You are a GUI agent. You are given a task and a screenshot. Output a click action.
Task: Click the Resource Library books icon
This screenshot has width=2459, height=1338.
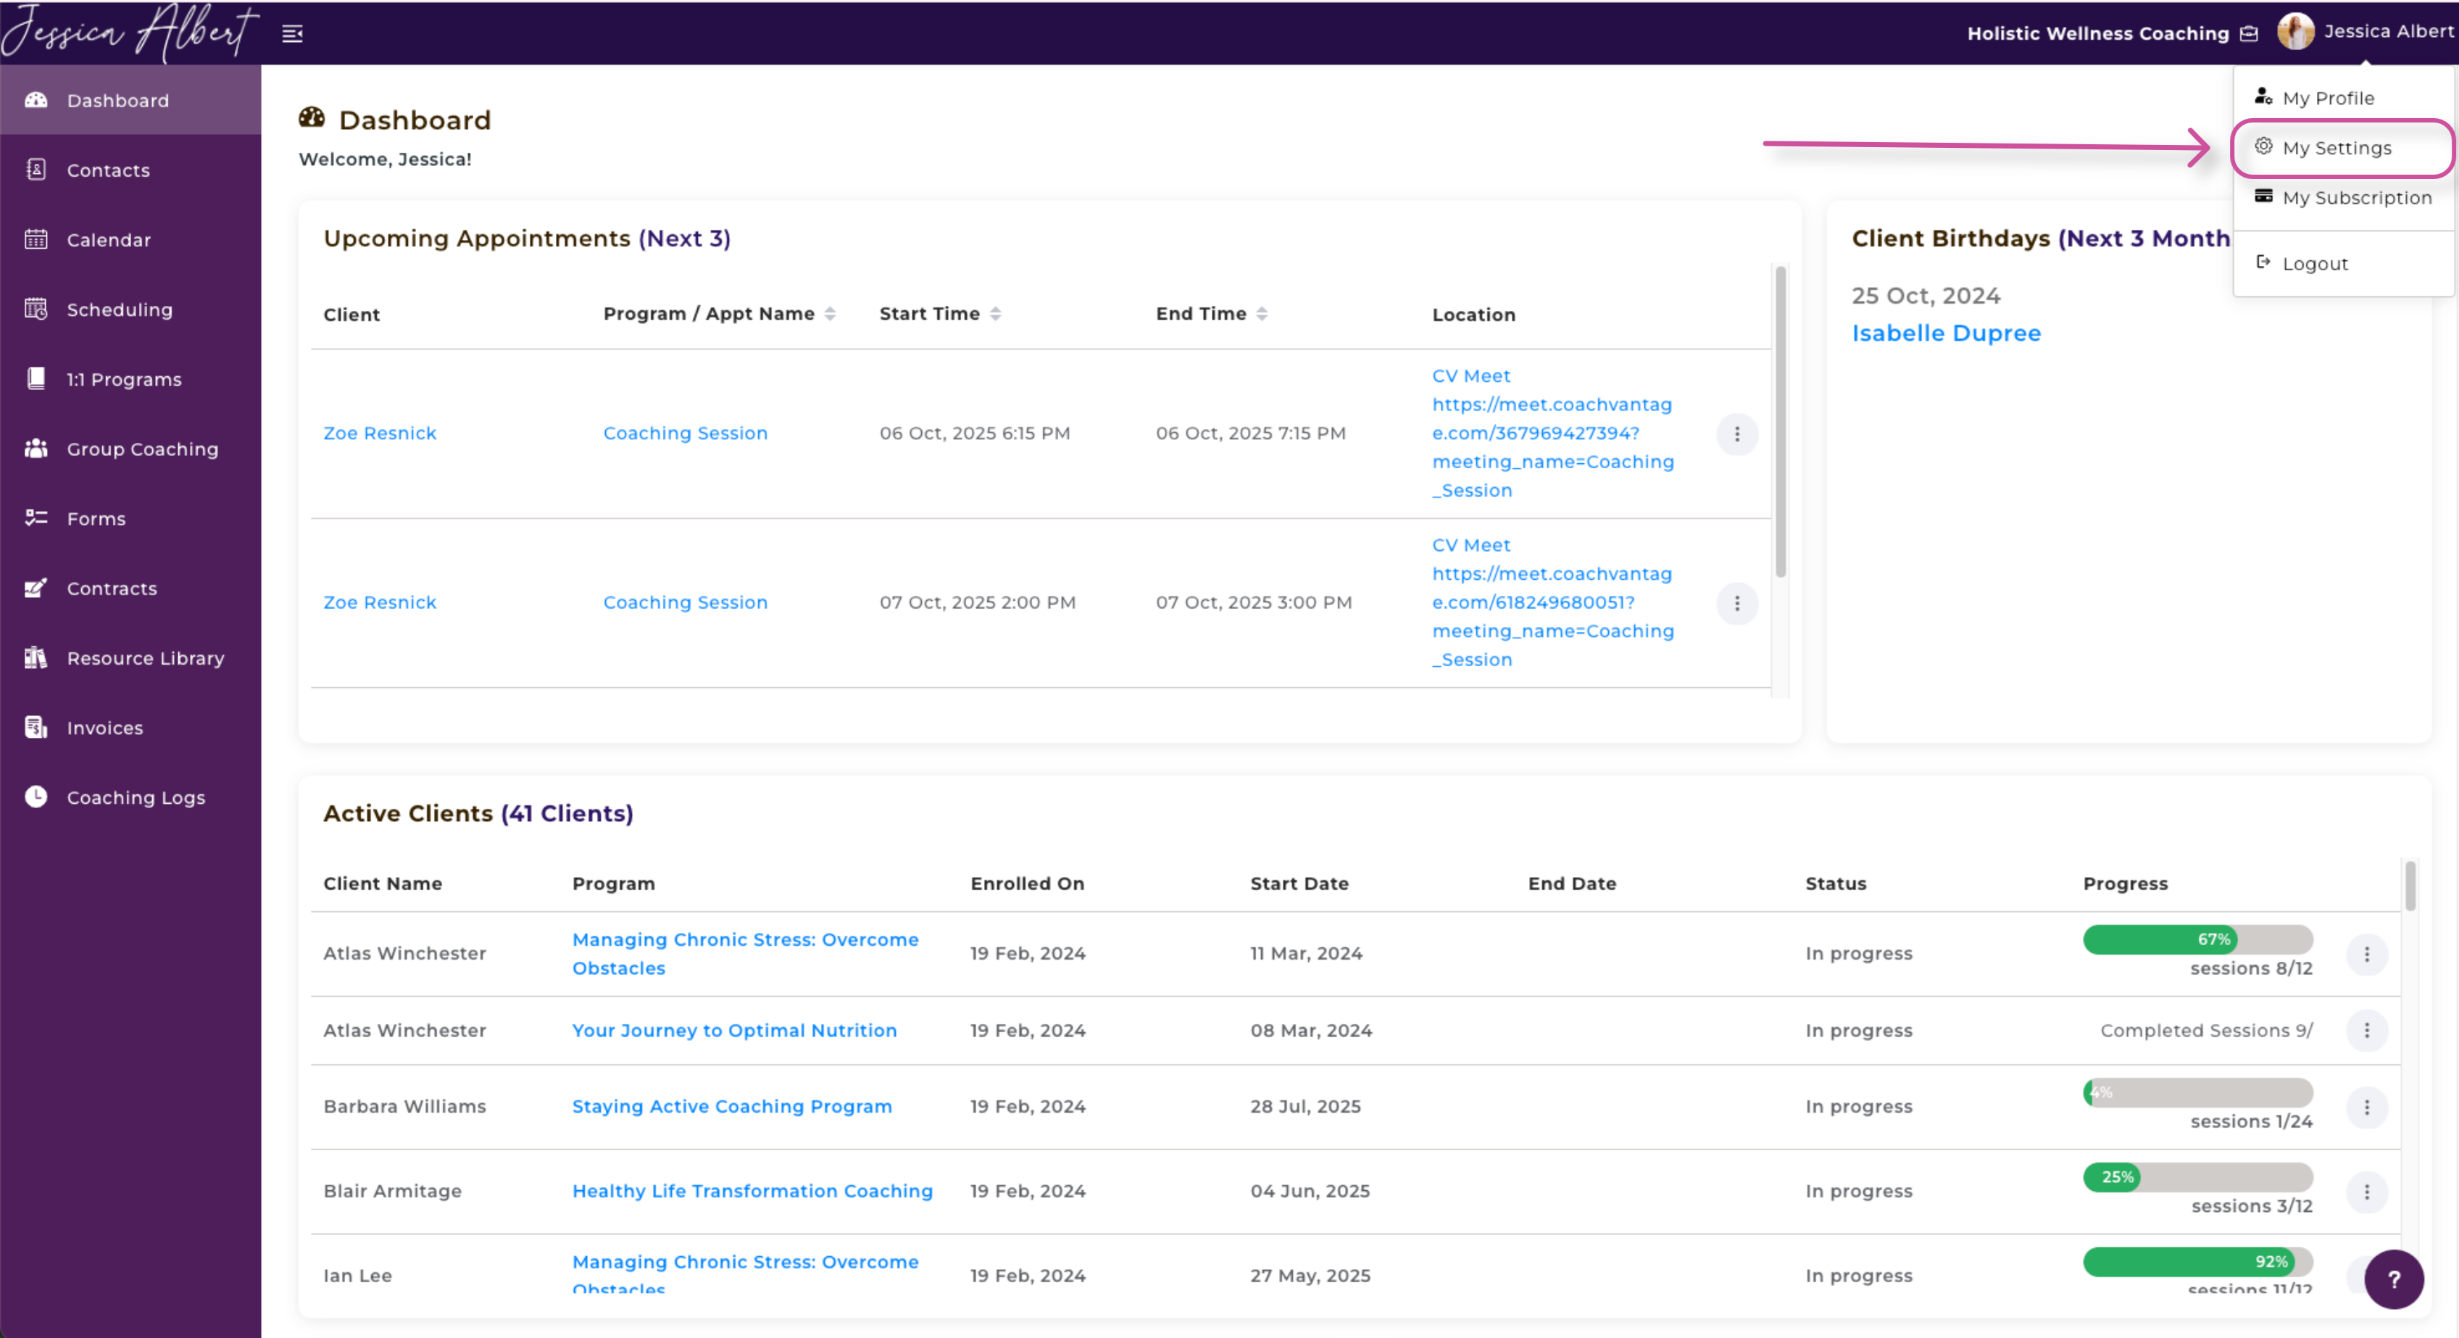pyautogui.click(x=36, y=657)
